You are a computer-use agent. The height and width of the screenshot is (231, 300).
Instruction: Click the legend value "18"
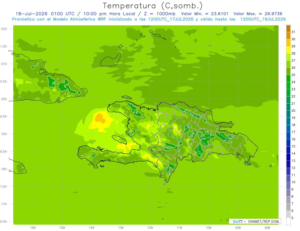293,125
